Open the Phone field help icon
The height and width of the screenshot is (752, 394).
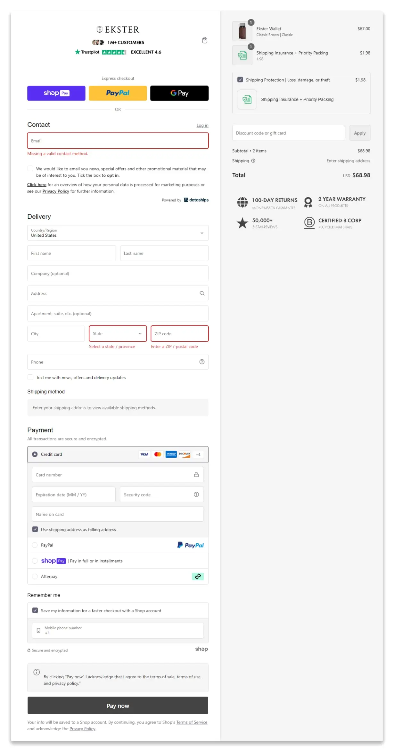(x=202, y=362)
